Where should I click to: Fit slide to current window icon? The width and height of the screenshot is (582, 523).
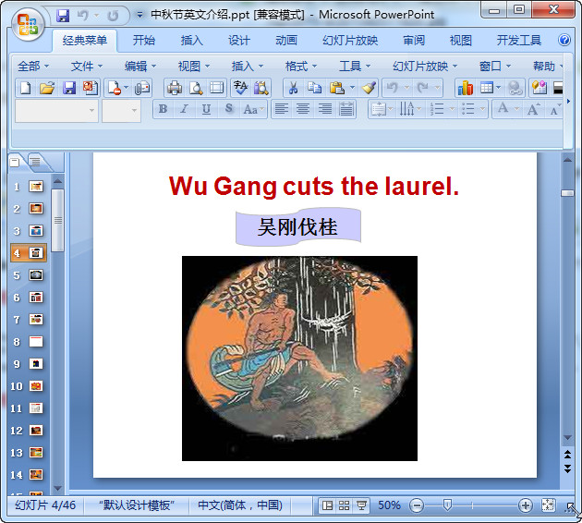(x=548, y=505)
